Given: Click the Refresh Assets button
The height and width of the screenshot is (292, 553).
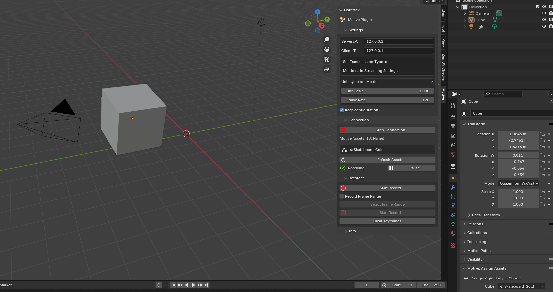Looking at the screenshot, I should pos(387,160).
